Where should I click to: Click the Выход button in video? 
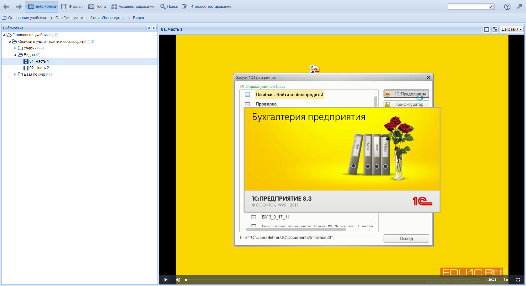point(406,238)
